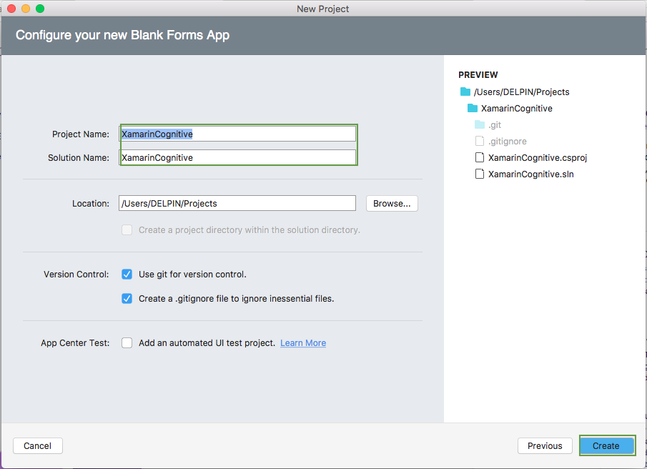Viewport: 647px width, 469px height.
Task: Click the Create button
Action: tap(606, 445)
